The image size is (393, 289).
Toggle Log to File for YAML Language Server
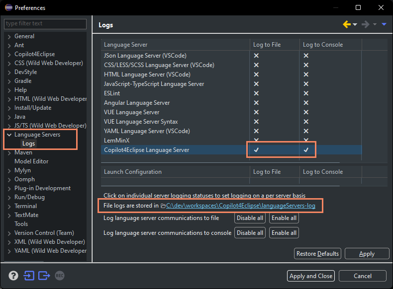[x=256, y=131]
